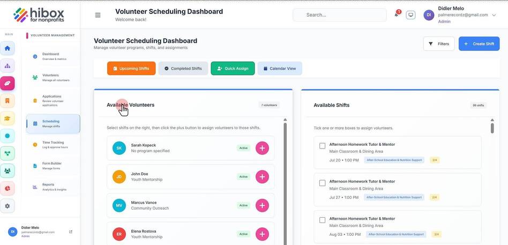
Task: Open the settings gear sidebar icon
Action: (8, 206)
